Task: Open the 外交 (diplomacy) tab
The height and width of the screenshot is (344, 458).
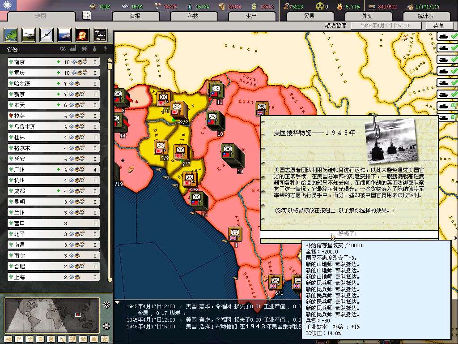Action: coord(367,16)
